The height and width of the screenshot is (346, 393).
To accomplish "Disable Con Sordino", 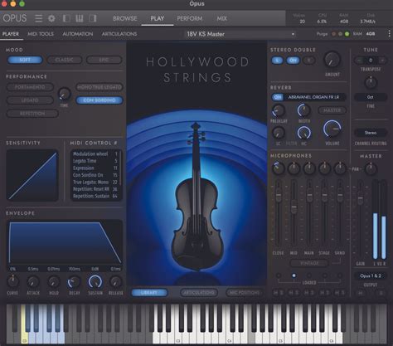I will [99, 100].
